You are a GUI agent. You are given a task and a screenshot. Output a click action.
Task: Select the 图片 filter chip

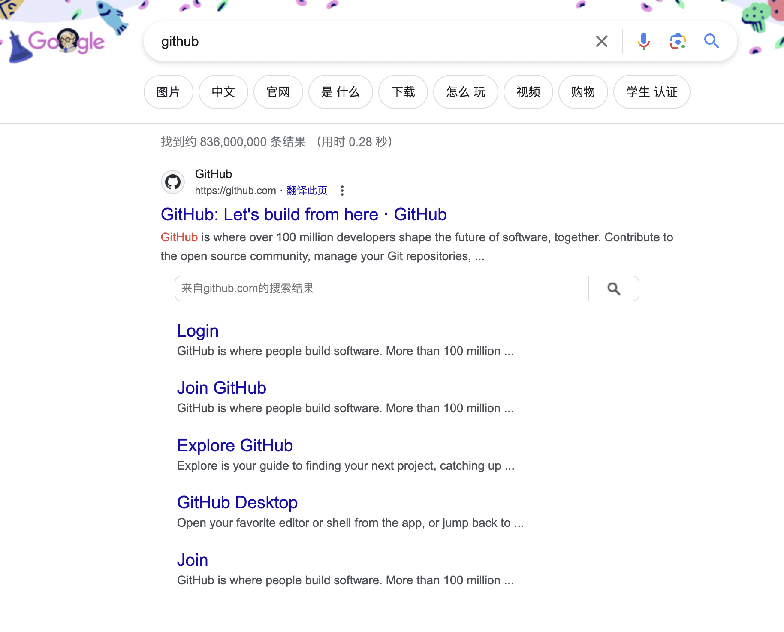(x=169, y=92)
